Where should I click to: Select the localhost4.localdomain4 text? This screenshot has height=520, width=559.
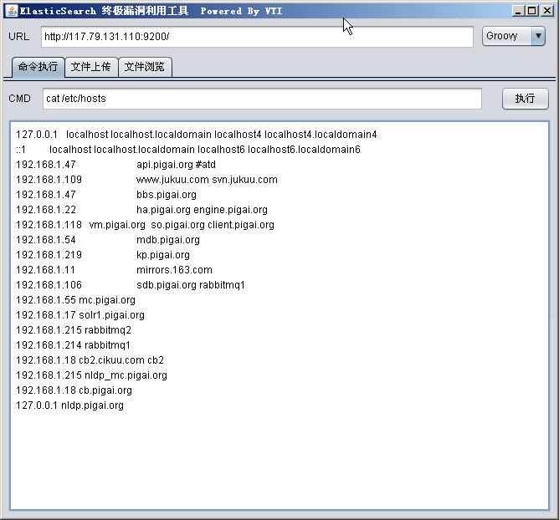[321, 135]
